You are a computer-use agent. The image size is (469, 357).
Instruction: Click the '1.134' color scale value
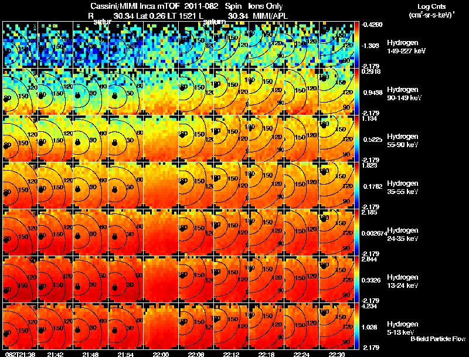point(369,118)
